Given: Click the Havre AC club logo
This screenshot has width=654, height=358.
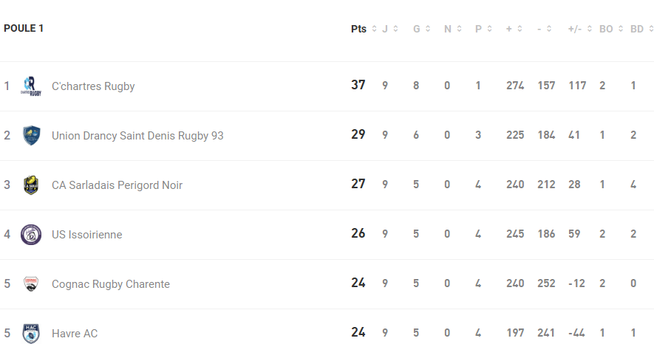Looking at the screenshot, I should 31,334.
